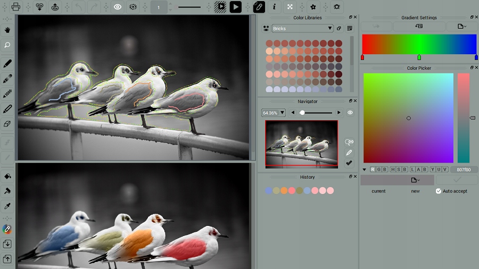This screenshot has height=269, width=479.
Task: Uncheck the Auto accept checkbox
Action: pyautogui.click(x=439, y=191)
